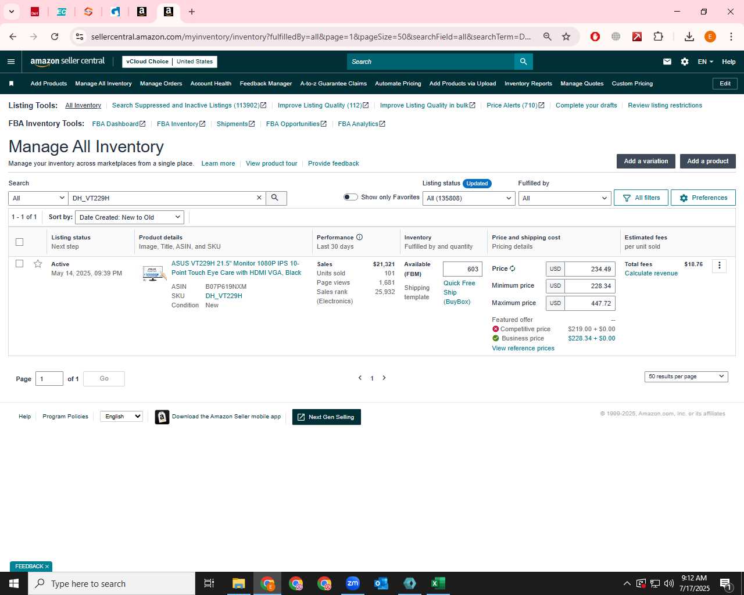Open the vCloud Choice United States account switcher
744x595 pixels.
click(170, 62)
